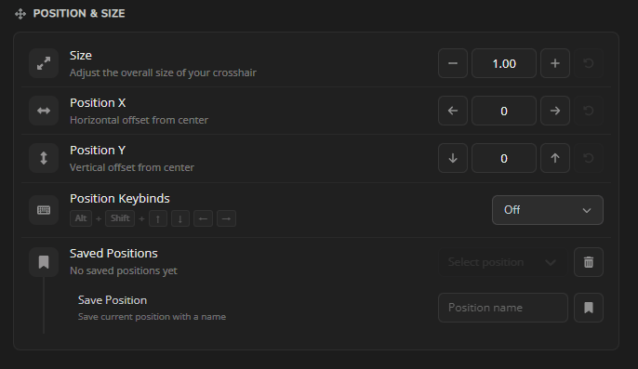Click the Size value field showing 1.00
This screenshot has width=638, height=369.
[504, 63]
